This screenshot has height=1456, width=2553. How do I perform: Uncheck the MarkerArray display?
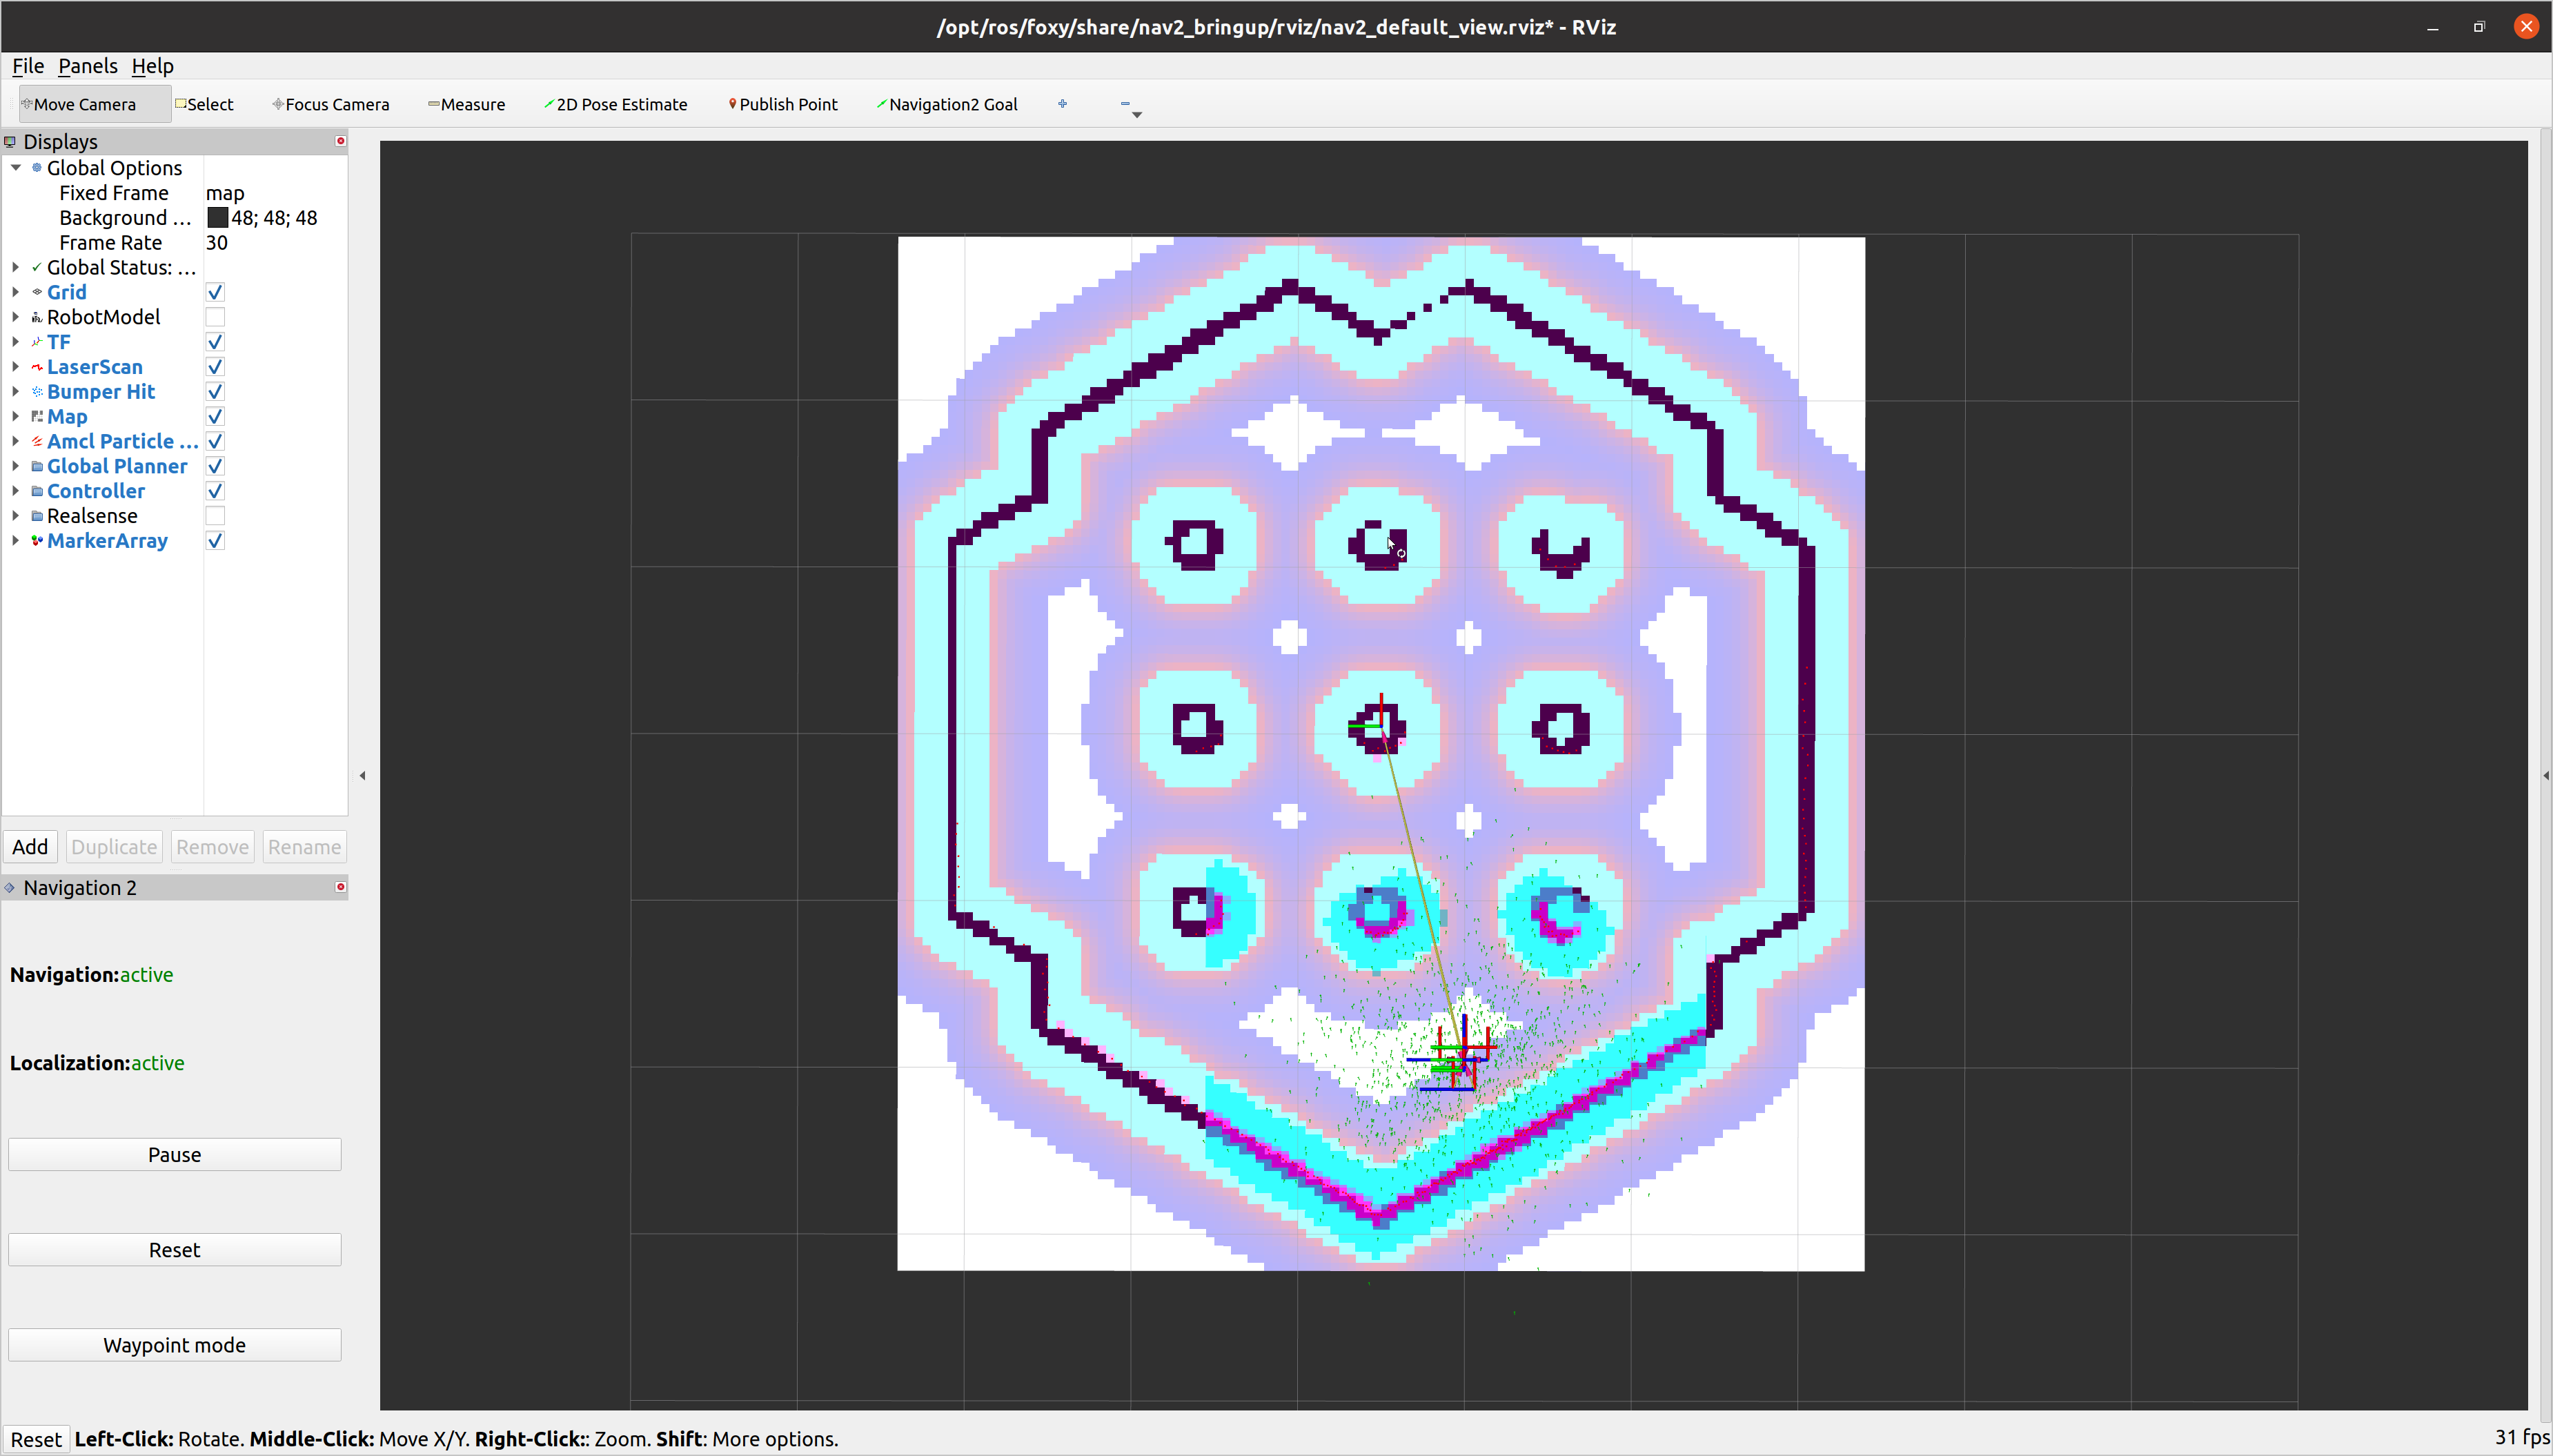tap(215, 541)
